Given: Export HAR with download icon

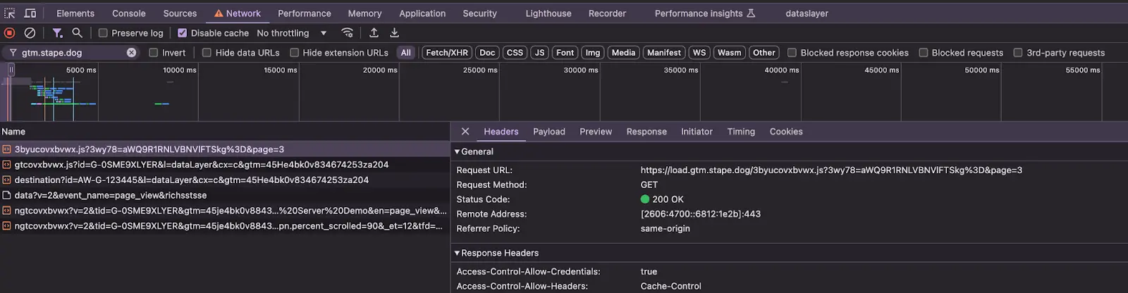Looking at the screenshot, I should tap(394, 33).
